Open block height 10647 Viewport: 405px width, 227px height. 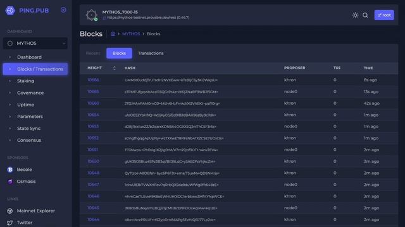click(93, 185)
